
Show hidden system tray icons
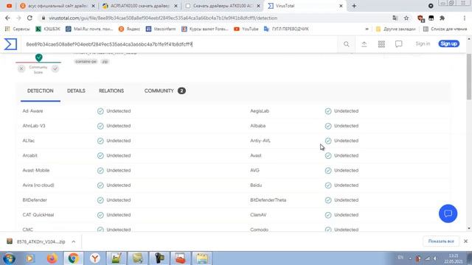tap(410, 258)
